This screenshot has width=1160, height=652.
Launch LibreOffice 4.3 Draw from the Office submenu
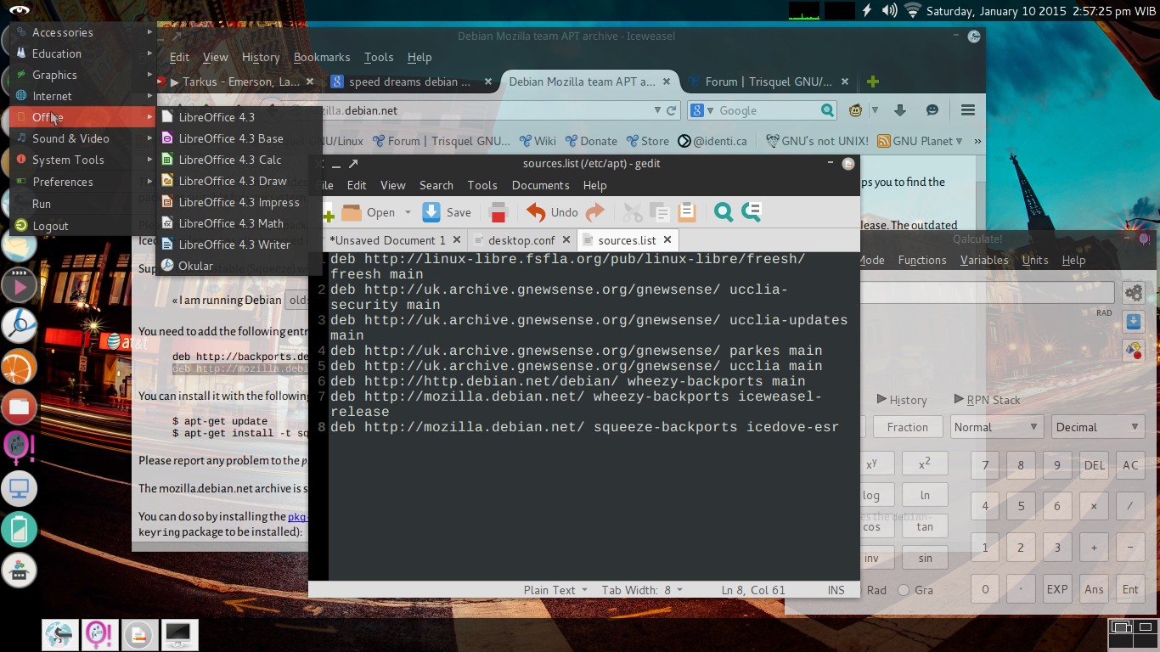tap(233, 181)
